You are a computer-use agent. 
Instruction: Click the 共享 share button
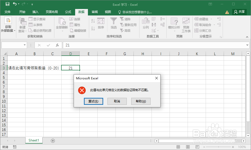tap(239, 12)
